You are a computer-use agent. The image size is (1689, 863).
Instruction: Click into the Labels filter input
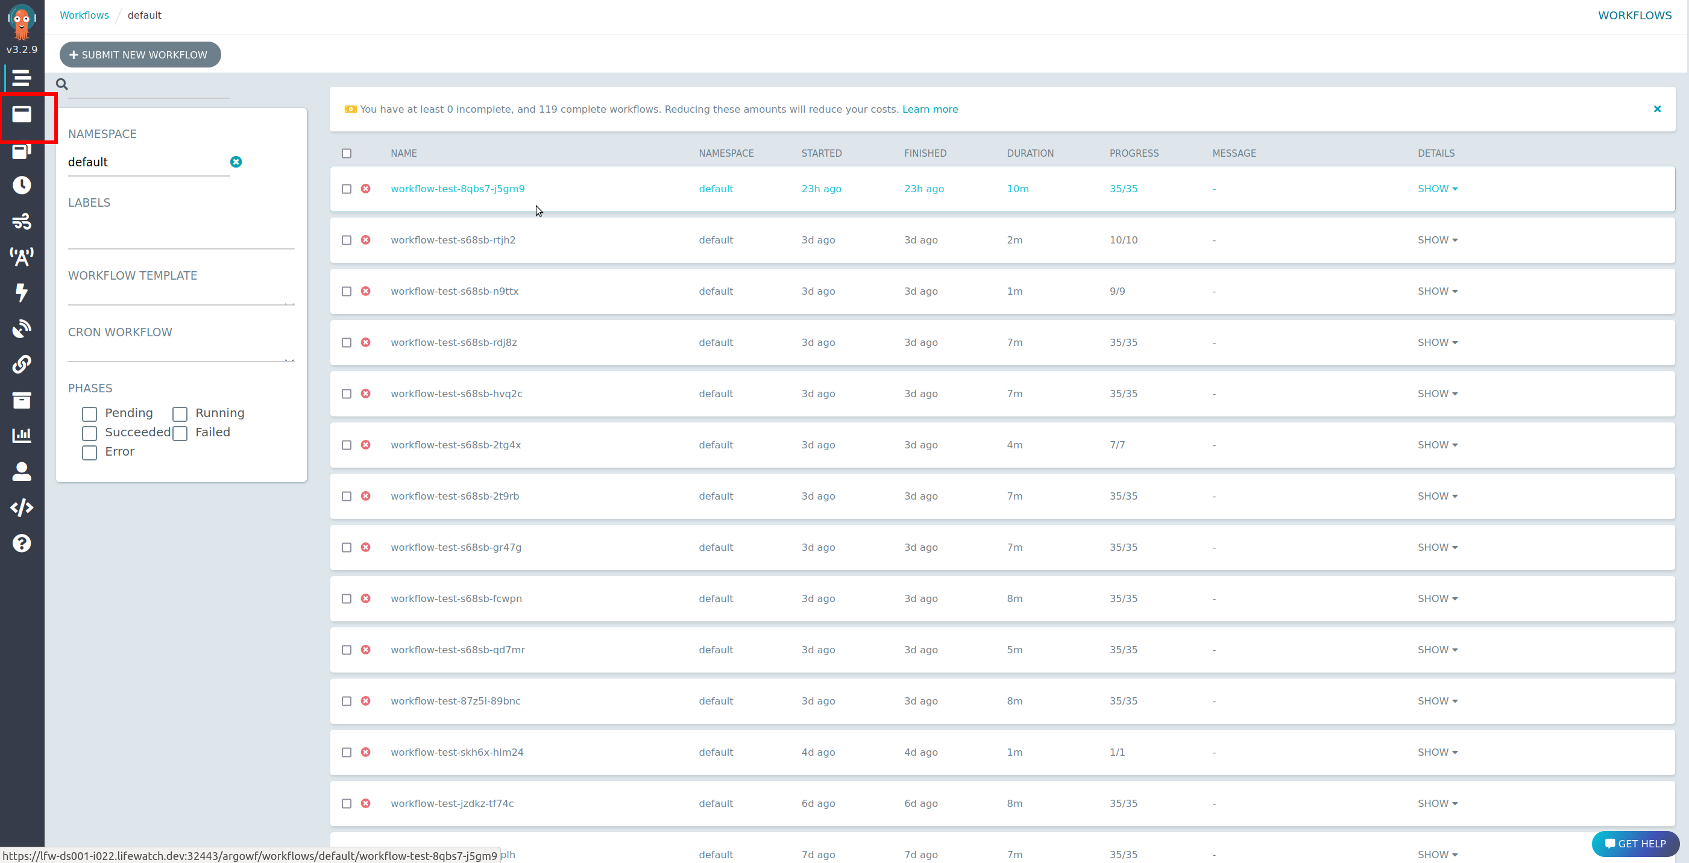click(x=181, y=237)
